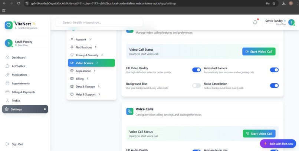
Task: Open browser downloads icon
Action: tap(284, 3)
